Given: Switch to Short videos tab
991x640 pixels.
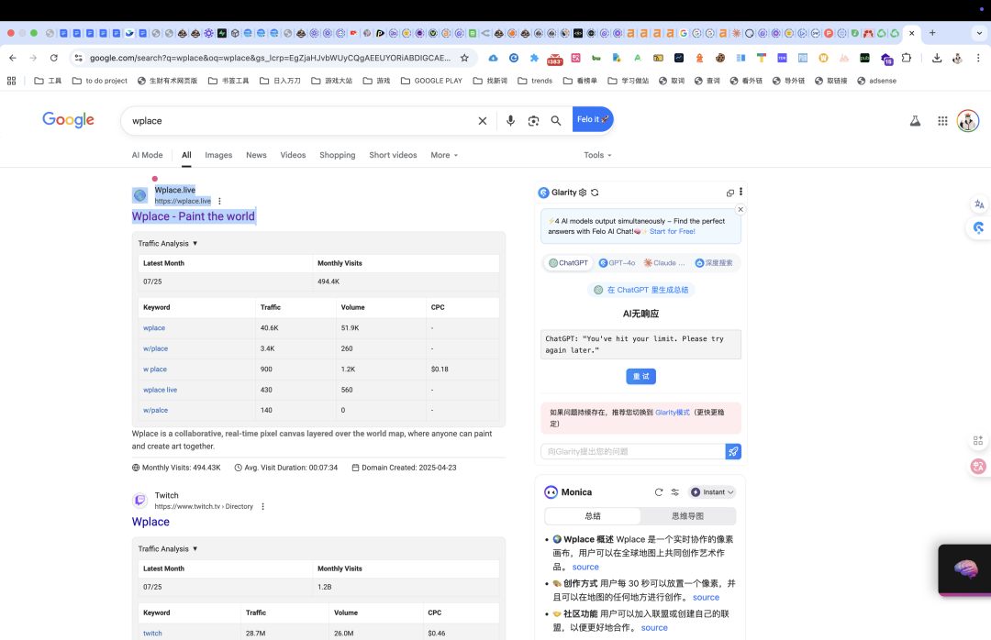Looking at the screenshot, I should [393, 156].
